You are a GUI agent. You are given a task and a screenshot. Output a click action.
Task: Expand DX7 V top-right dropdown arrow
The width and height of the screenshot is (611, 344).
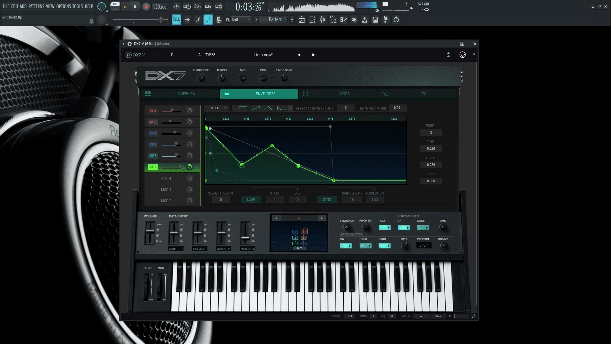point(474,55)
